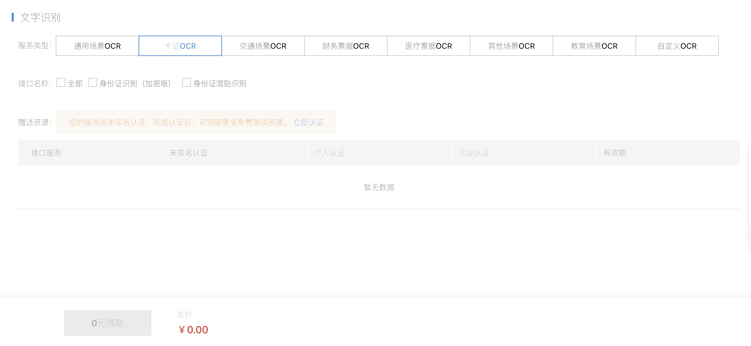
Task: Enable the 身份证混贴识别 checkbox
Action: [187, 83]
